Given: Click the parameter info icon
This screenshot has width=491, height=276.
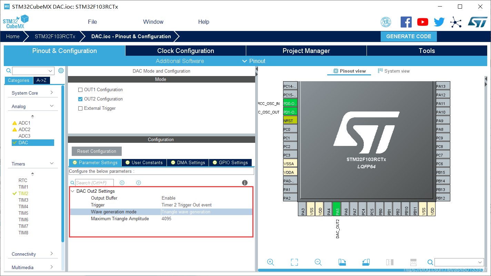Looking at the screenshot, I should 245,183.
